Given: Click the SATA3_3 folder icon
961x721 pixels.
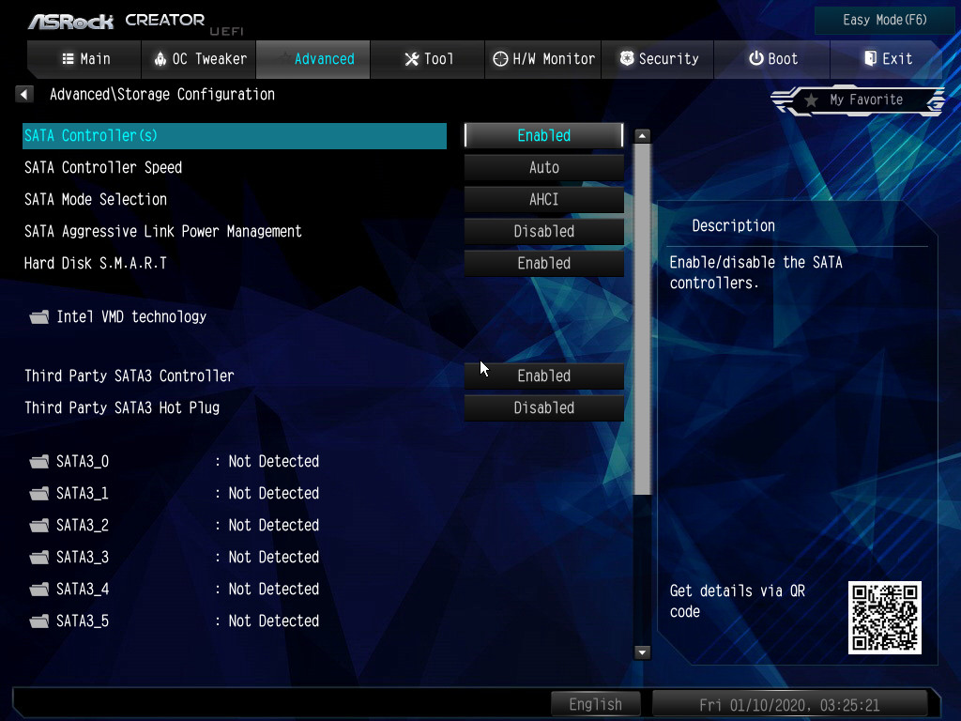Looking at the screenshot, I should point(38,558).
